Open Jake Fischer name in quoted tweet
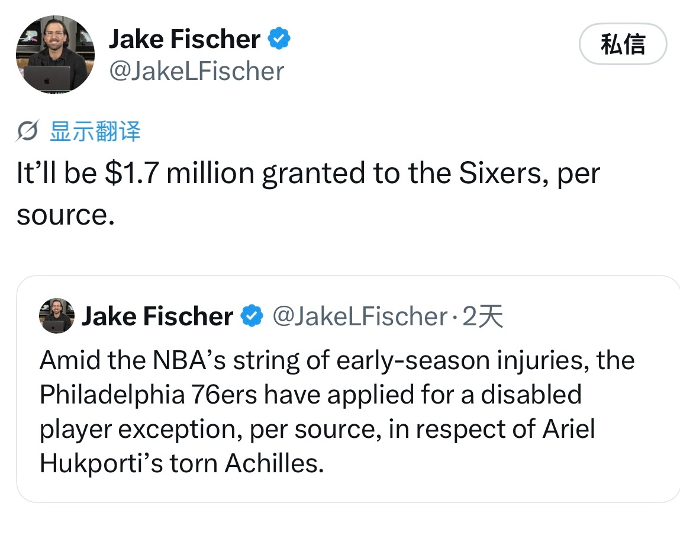 coord(157,316)
